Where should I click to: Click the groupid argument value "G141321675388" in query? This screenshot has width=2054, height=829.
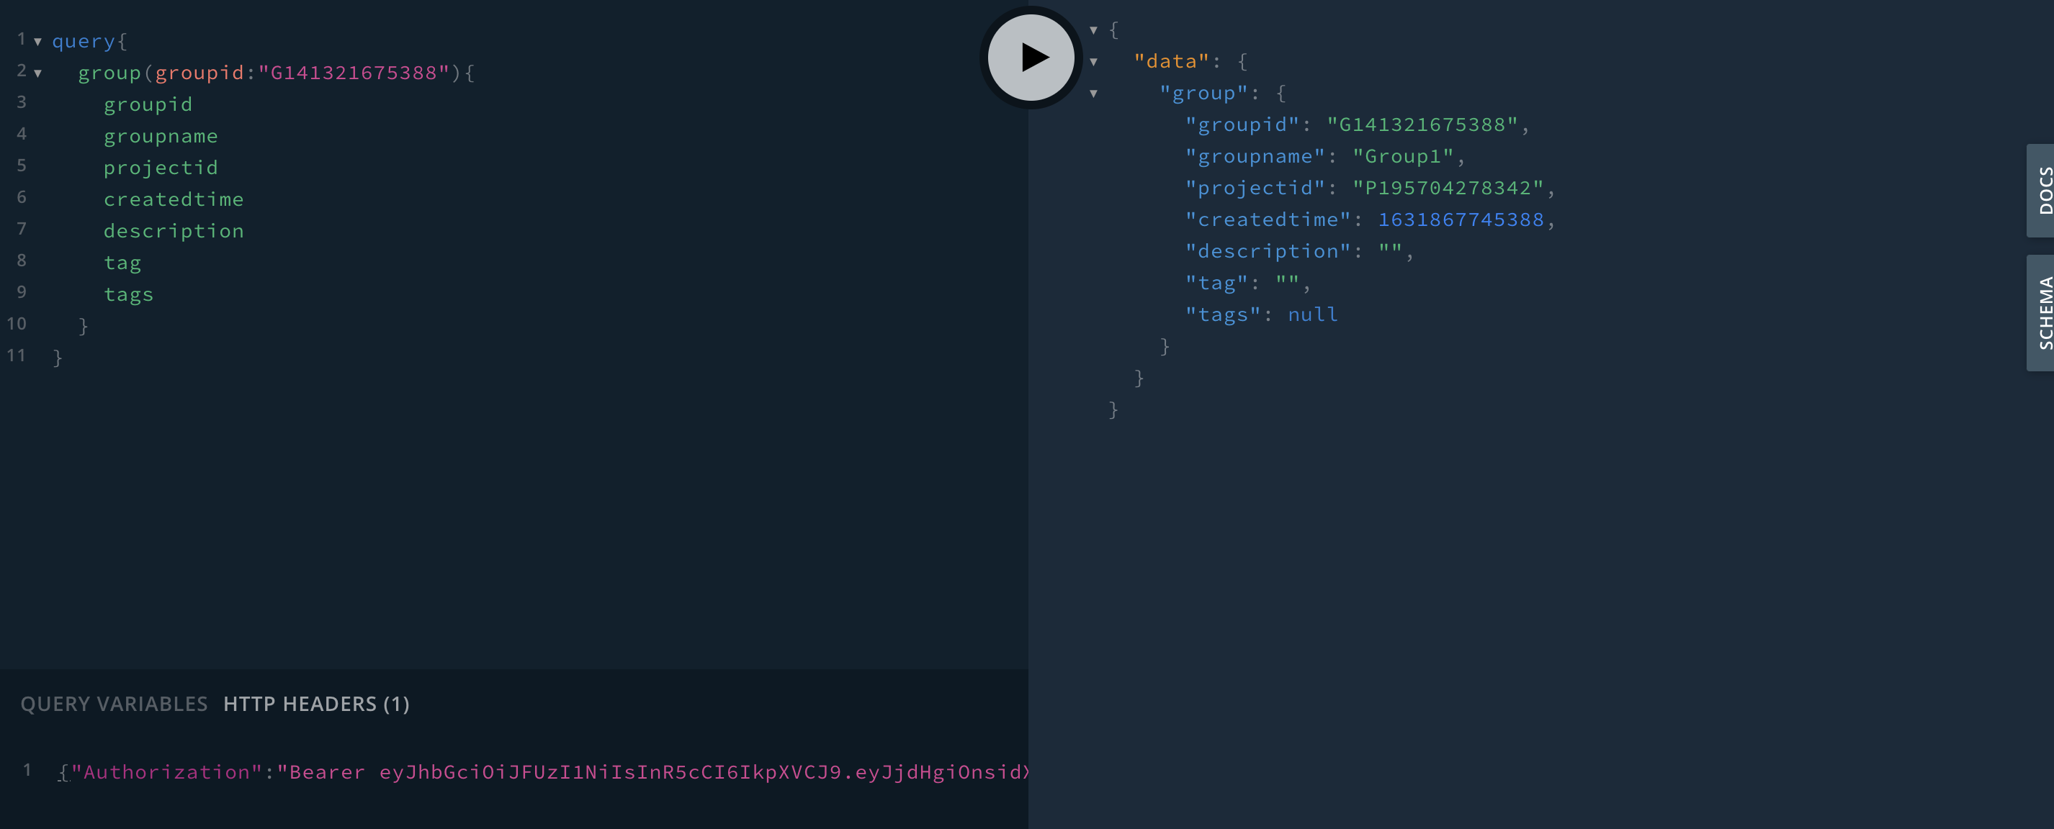coord(353,73)
